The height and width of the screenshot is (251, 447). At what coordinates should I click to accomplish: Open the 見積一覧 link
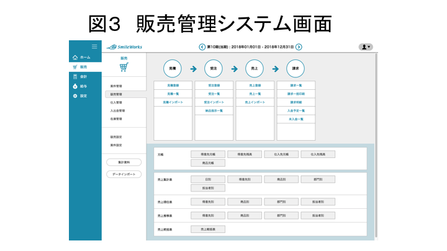173,94
